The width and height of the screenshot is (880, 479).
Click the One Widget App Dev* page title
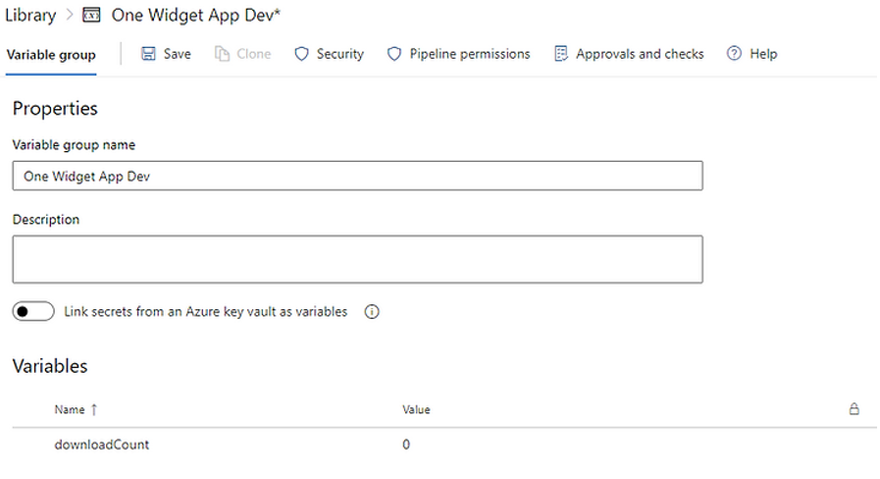point(196,15)
